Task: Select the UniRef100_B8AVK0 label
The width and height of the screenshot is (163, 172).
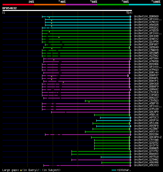Action: pyautogui.click(x=146, y=154)
